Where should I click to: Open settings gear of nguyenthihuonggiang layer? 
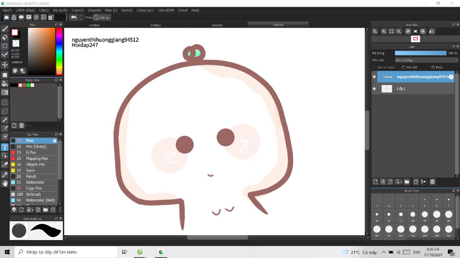(451, 77)
